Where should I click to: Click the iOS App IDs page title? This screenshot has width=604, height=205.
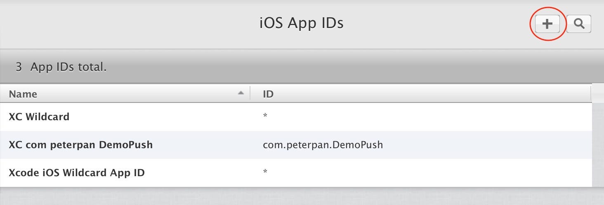tap(302, 23)
